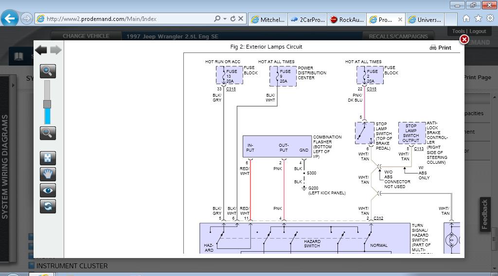Image resolution: width=498 pixels, height=276 pixels.
Task: Click the zoom out magnifier icon
Action: point(48,133)
